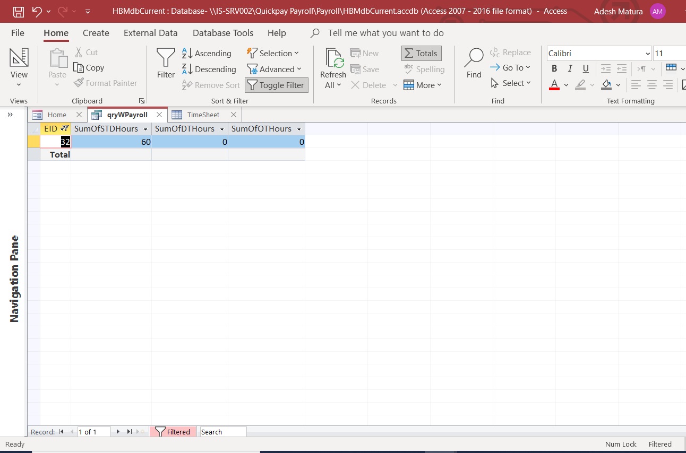Click Refresh All icon
This screenshot has width=686, height=453.
click(333, 58)
